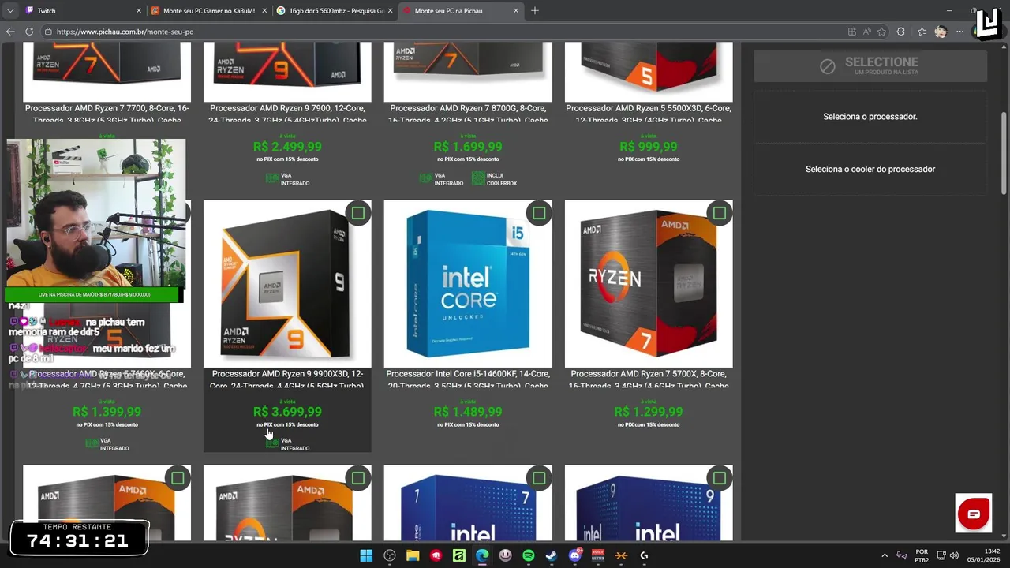Tick the Ryzen 9 9900X3D selection checkbox
Screen dimensions: 1010x568
point(358,213)
